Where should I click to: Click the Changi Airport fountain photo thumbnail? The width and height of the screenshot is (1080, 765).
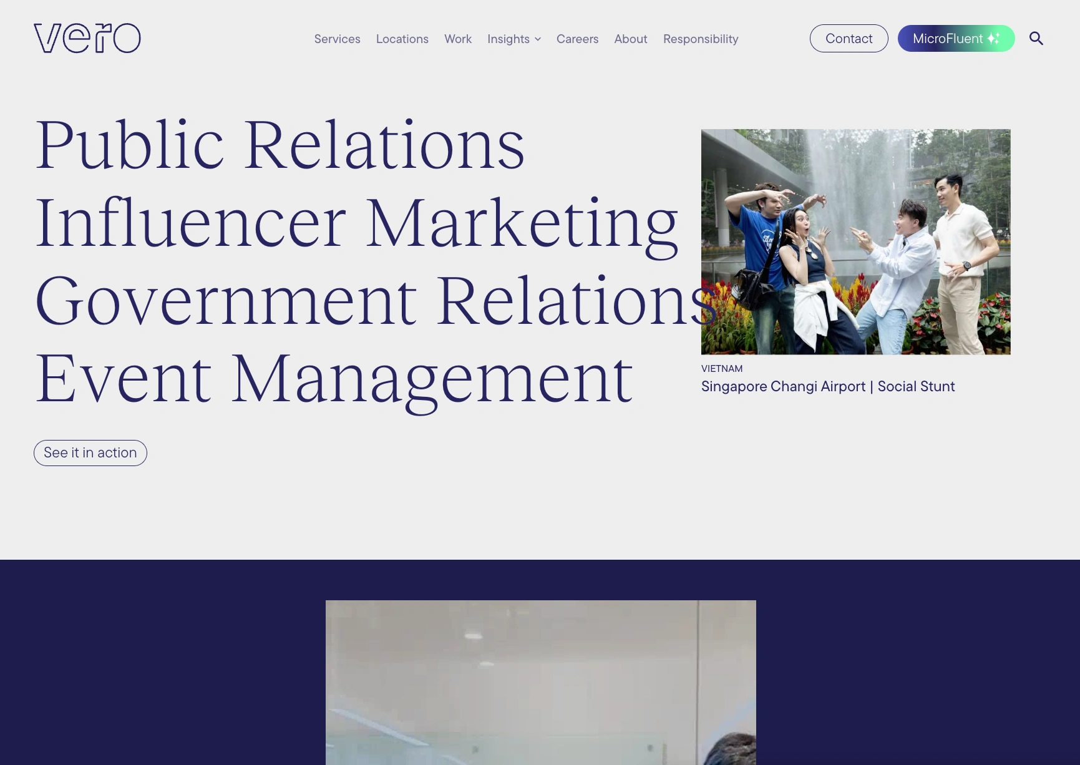tap(856, 242)
